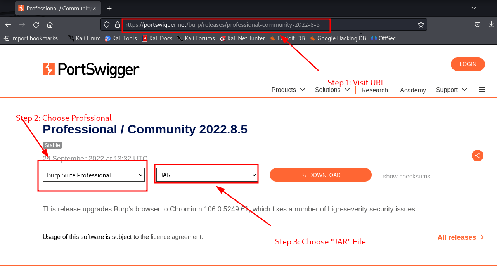The height and width of the screenshot is (279, 497).
Task: Open the Academy menu item
Action: pyautogui.click(x=413, y=90)
